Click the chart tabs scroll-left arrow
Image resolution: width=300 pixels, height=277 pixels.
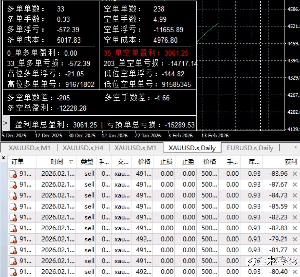[x=296, y=147]
